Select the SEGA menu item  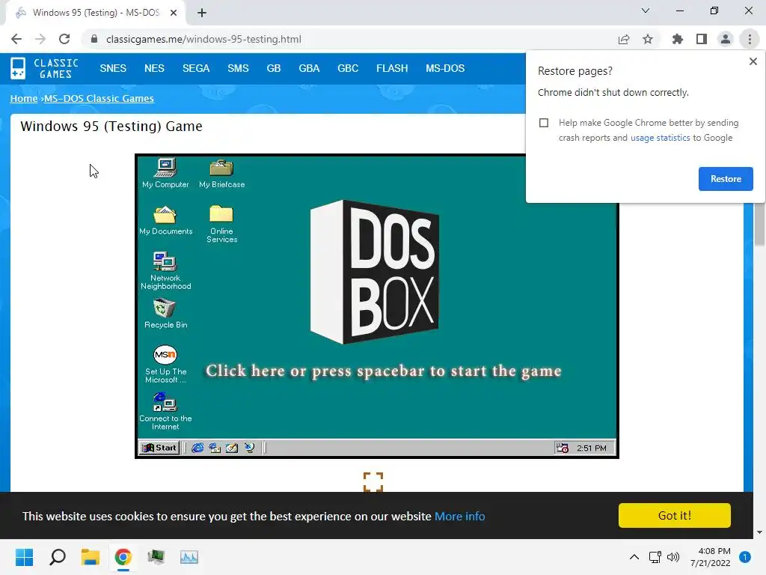click(196, 68)
